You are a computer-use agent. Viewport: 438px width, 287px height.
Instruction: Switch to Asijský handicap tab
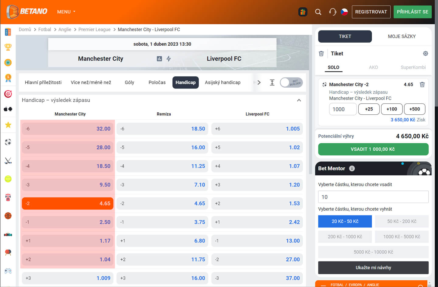coord(223,82)
